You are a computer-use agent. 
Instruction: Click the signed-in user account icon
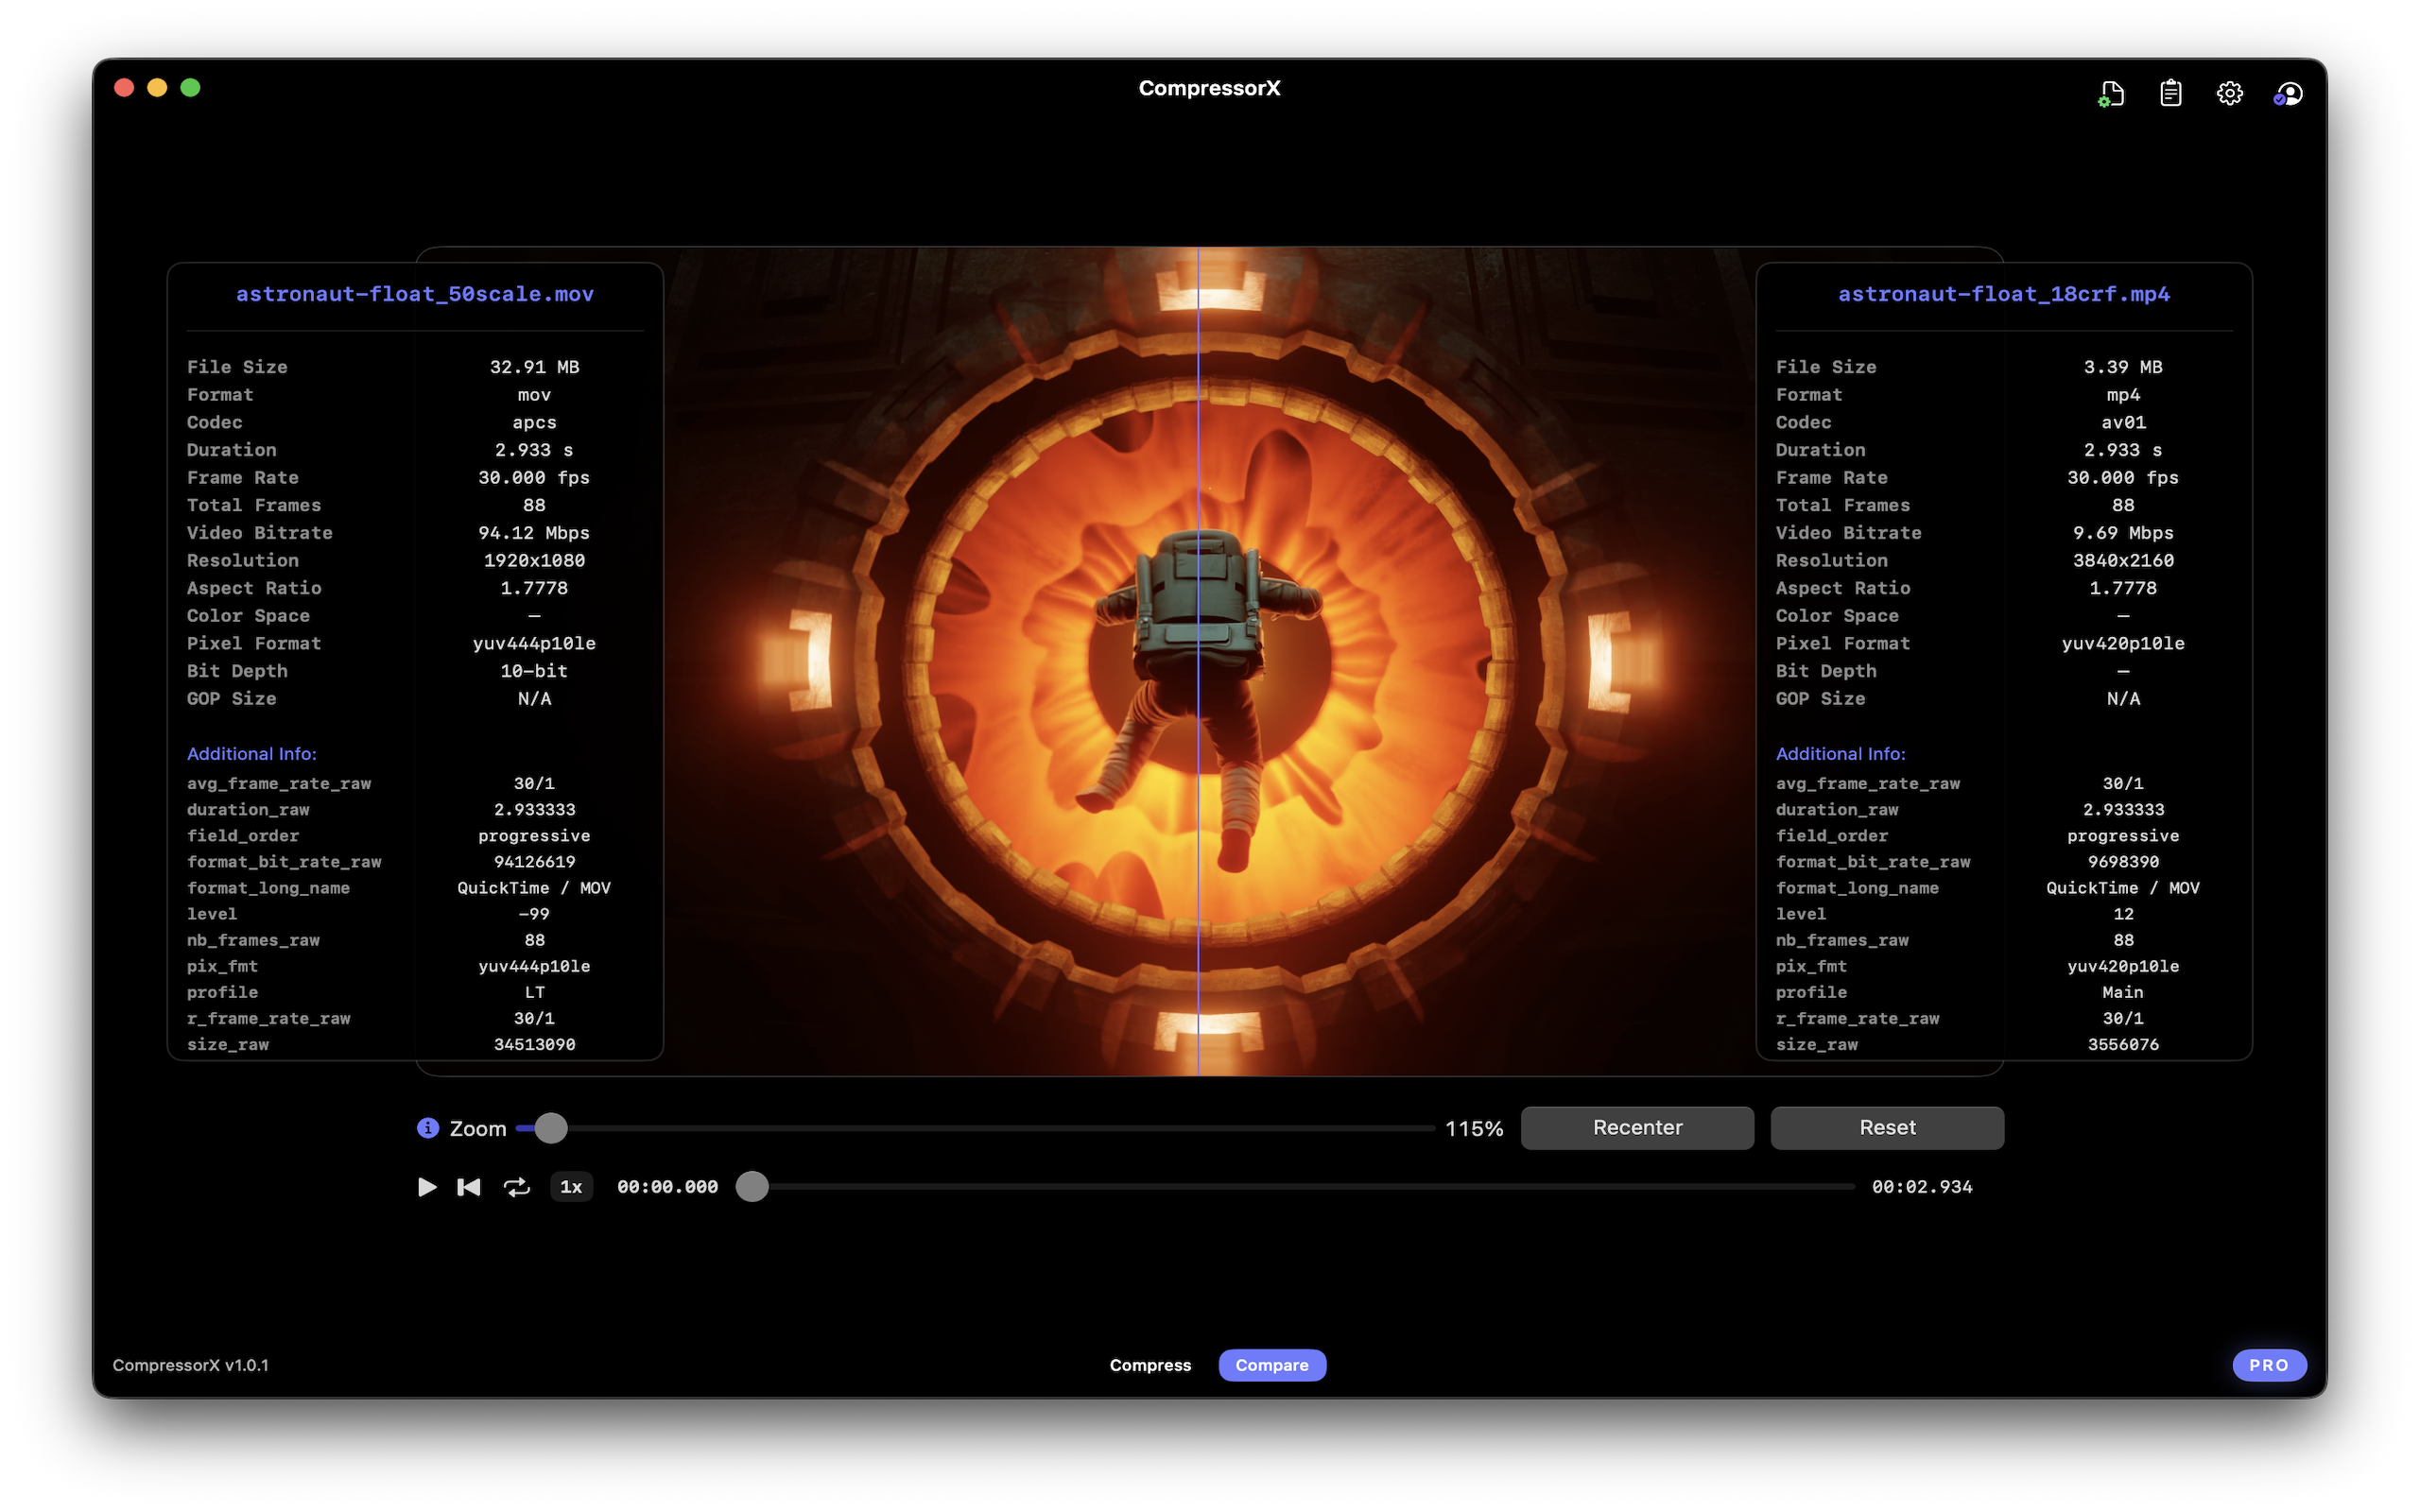pos(2289,92)
